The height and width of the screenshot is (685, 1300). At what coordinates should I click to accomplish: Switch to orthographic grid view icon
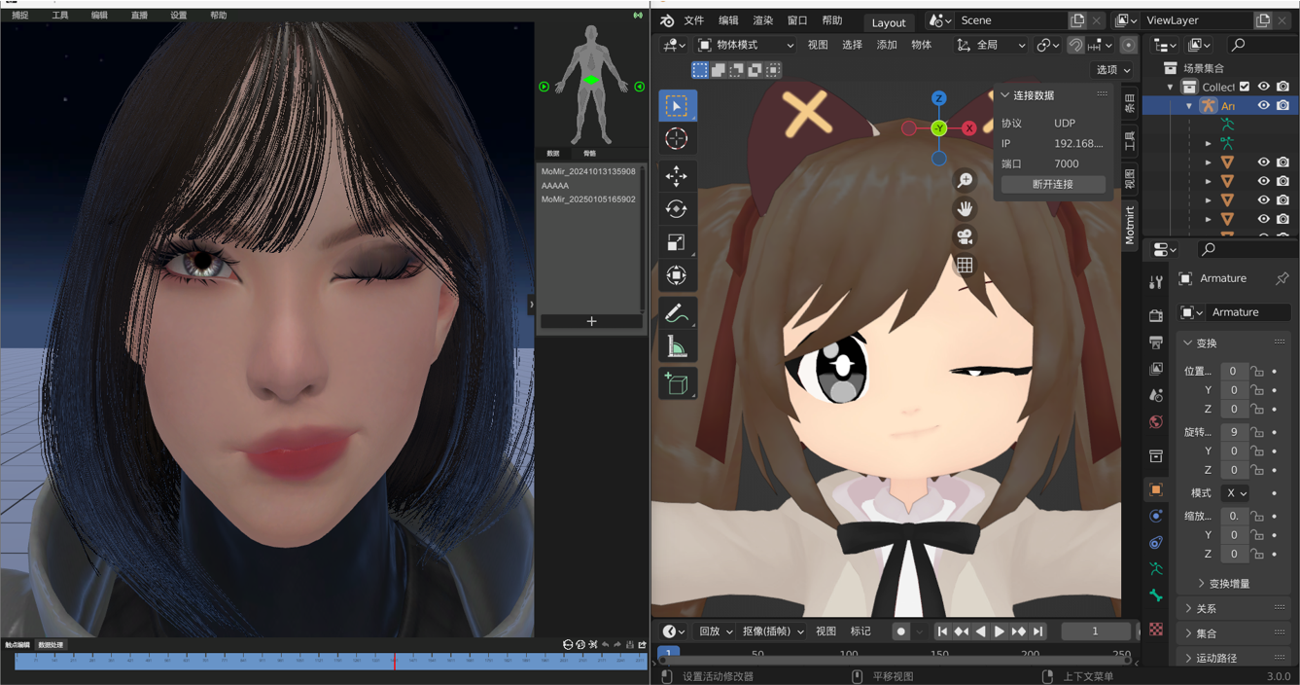965,265
